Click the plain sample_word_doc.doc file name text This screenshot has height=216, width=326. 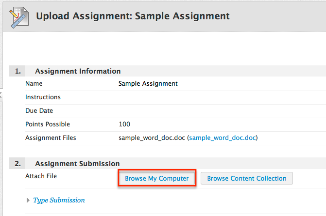tap(152, 138)
